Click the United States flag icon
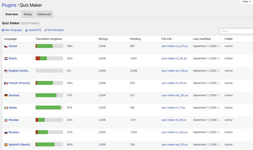 tap(6, 71)
